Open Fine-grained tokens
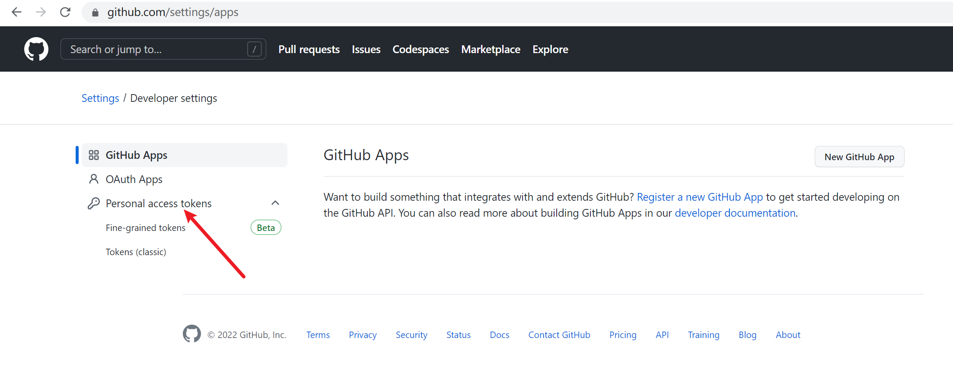Image resolution: width=953 pixels, height=376 pixels. point(146,228)
